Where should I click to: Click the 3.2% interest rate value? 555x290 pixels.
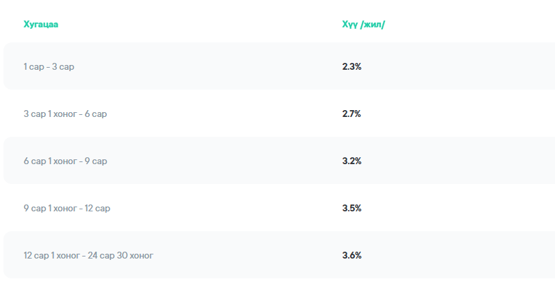351,161
